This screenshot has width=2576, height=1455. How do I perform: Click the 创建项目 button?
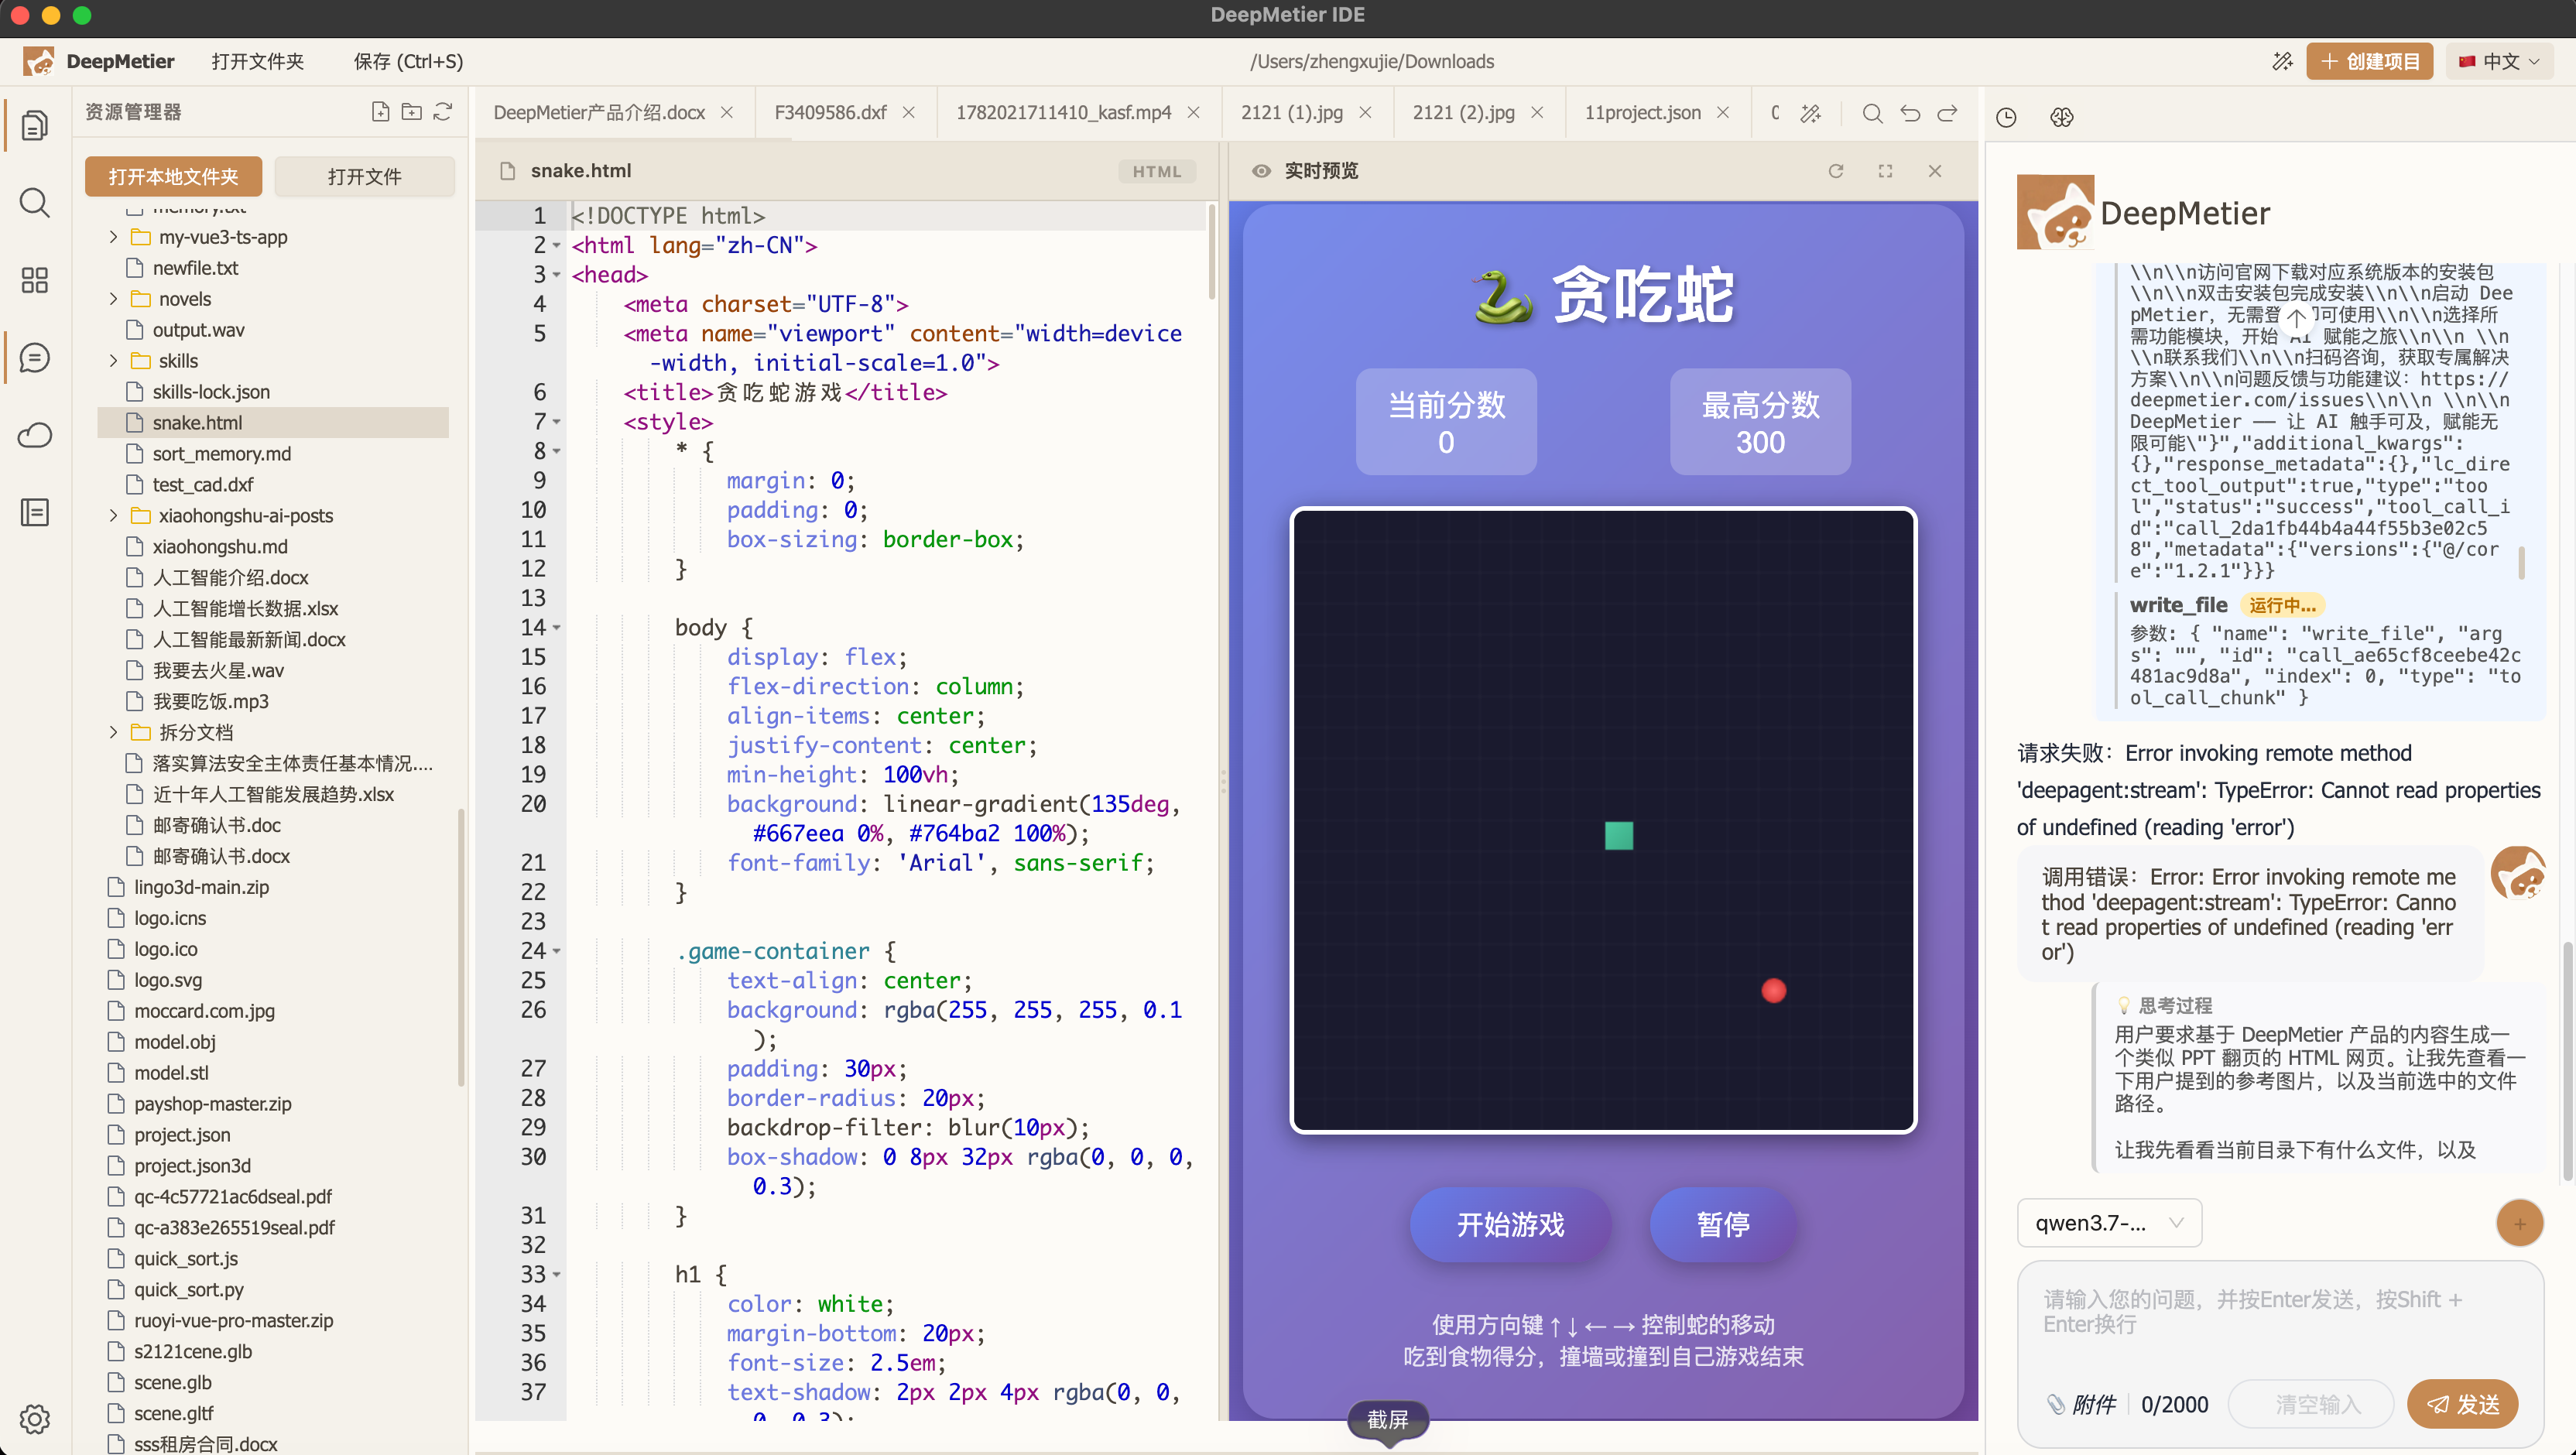[2369, 61]
